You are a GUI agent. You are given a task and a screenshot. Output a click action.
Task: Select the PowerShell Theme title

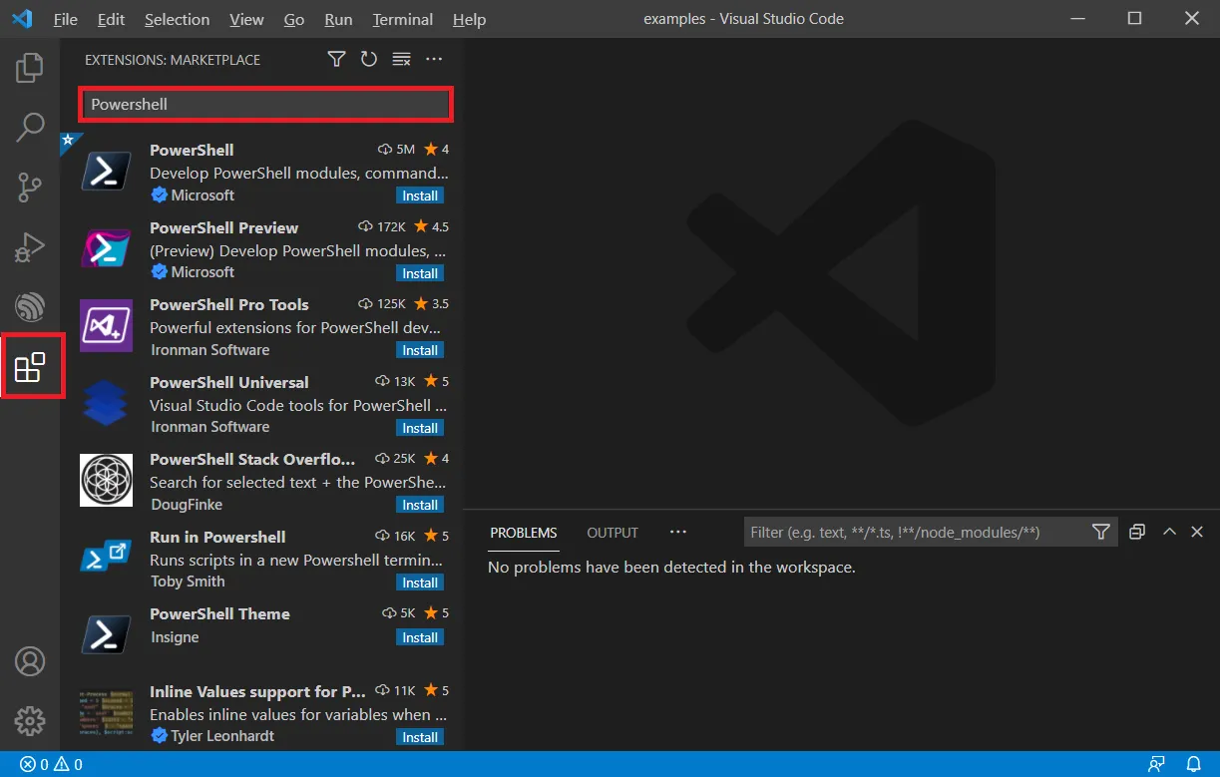[219, 613]
